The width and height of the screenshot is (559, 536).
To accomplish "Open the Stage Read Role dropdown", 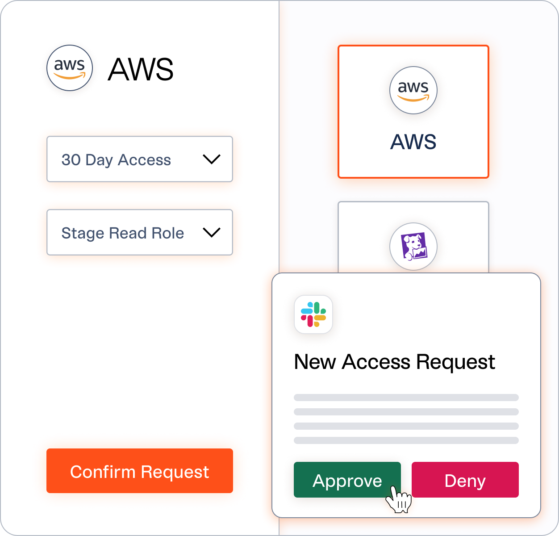I will coord(140,232).
